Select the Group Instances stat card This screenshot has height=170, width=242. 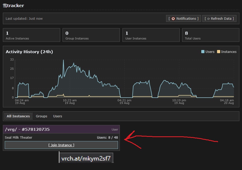click(x=91, y=35)
